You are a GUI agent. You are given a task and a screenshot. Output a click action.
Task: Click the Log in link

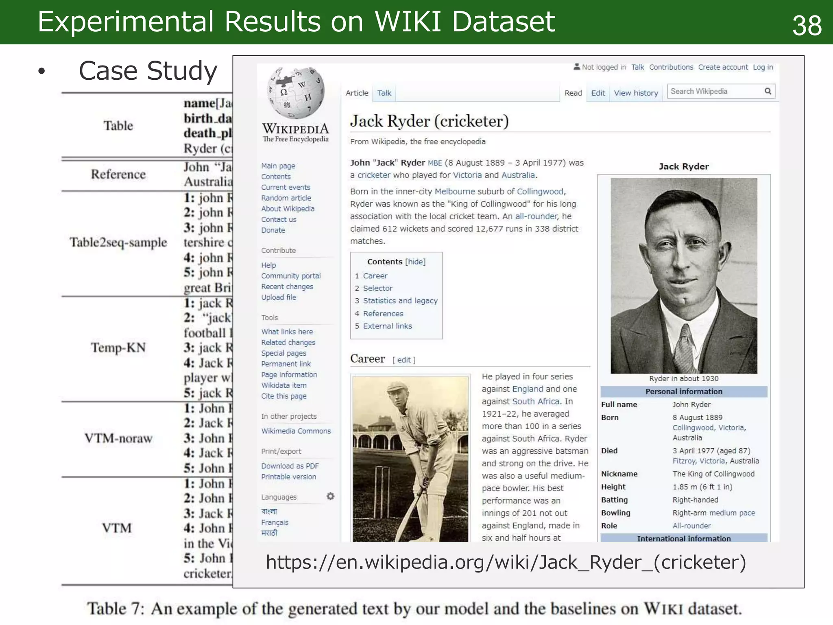[x=763, y=67]
